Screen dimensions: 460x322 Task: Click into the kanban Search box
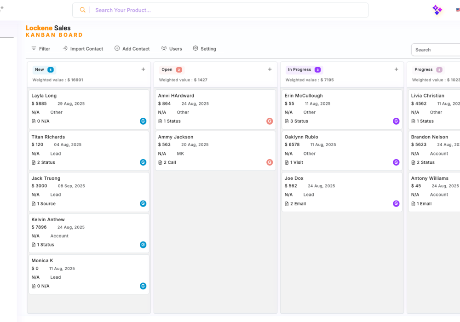coord(436,50)
